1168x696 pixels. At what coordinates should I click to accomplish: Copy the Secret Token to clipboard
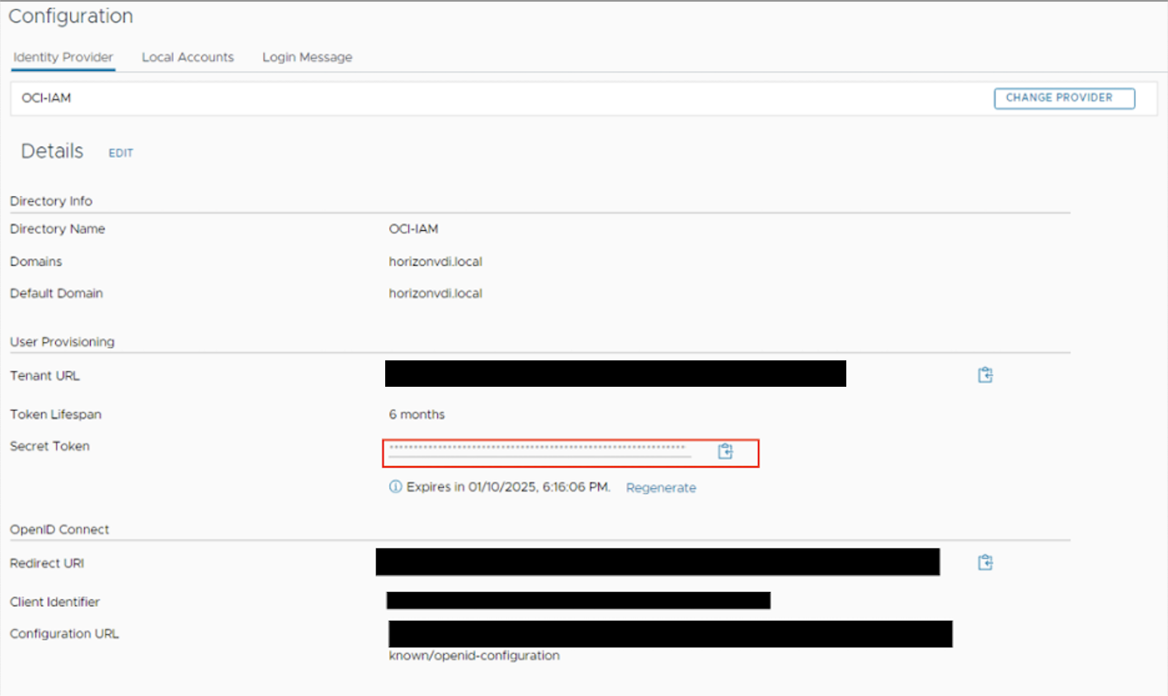(725, 451)
